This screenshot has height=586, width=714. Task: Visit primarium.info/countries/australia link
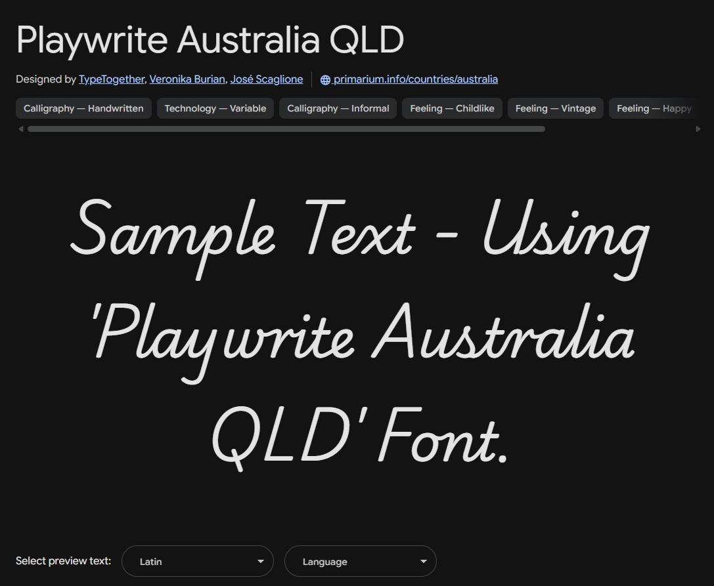tap(415, 79)
